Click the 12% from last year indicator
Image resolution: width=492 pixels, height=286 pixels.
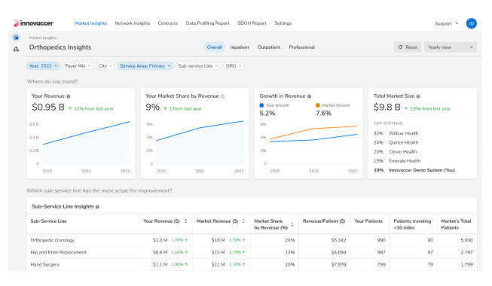[91, 109]
